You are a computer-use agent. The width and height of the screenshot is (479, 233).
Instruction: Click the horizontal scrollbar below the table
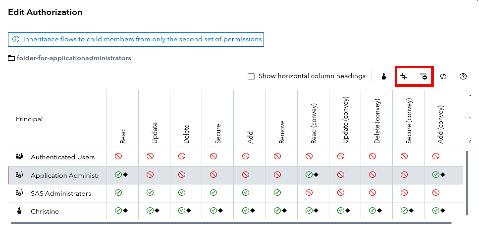click(x=230, y=223)
